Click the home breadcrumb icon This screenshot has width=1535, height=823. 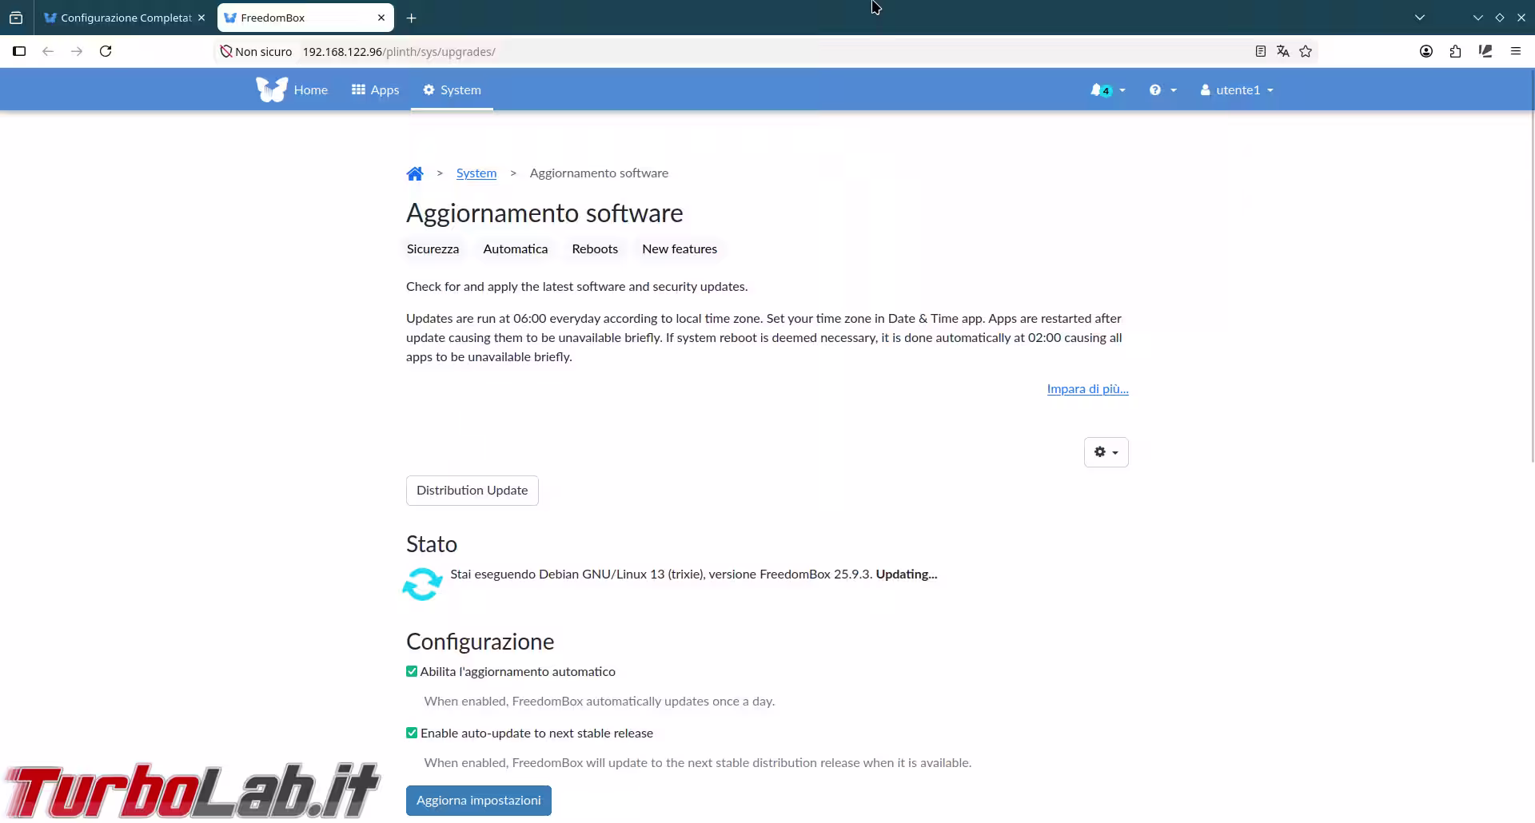click(415, 173)
